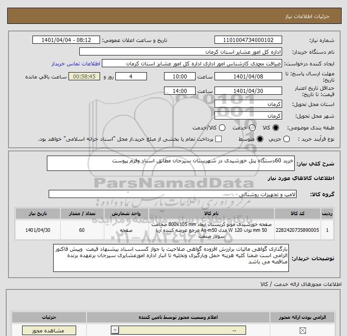Click the delivery city field کرمان

(x=248, y=116)
